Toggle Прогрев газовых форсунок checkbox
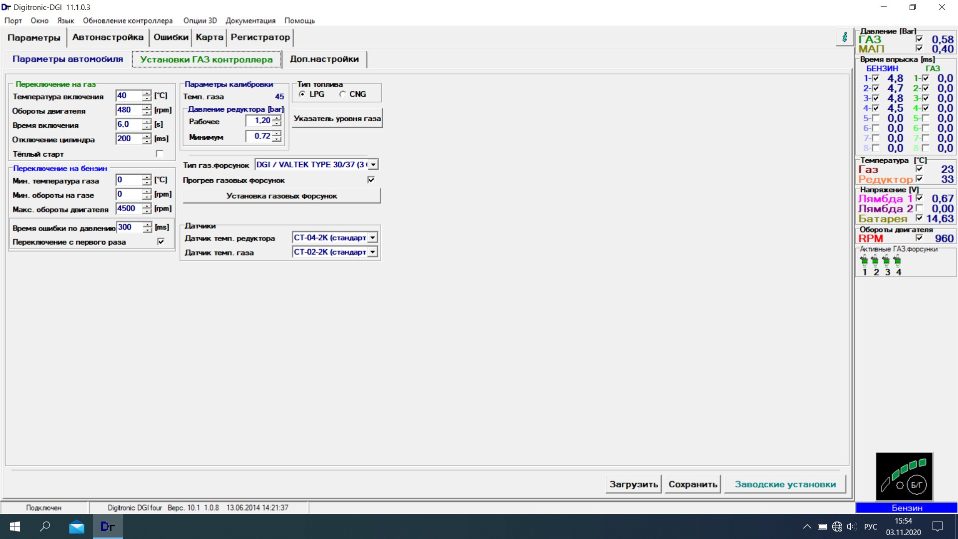 coord(371,180)
